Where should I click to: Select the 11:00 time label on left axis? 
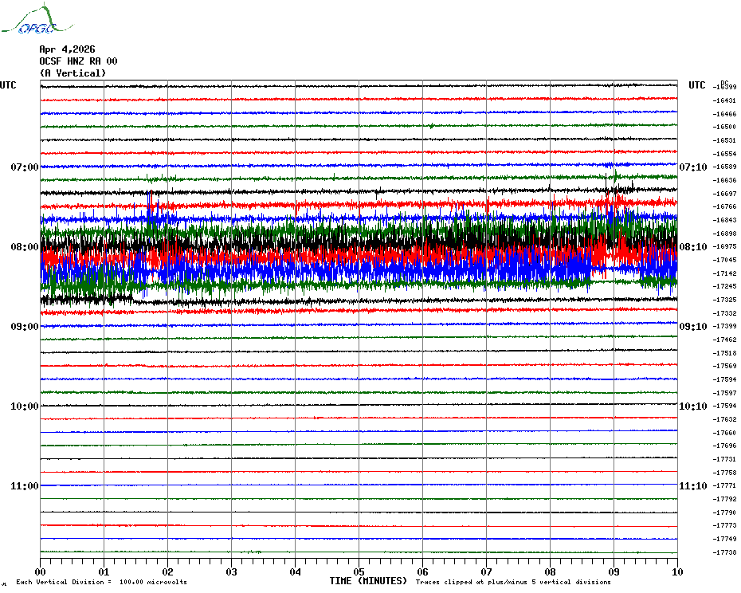24,486
